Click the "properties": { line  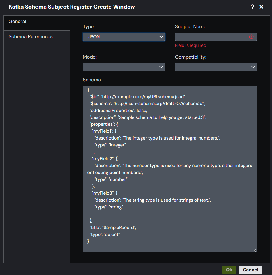pos(104,124)
